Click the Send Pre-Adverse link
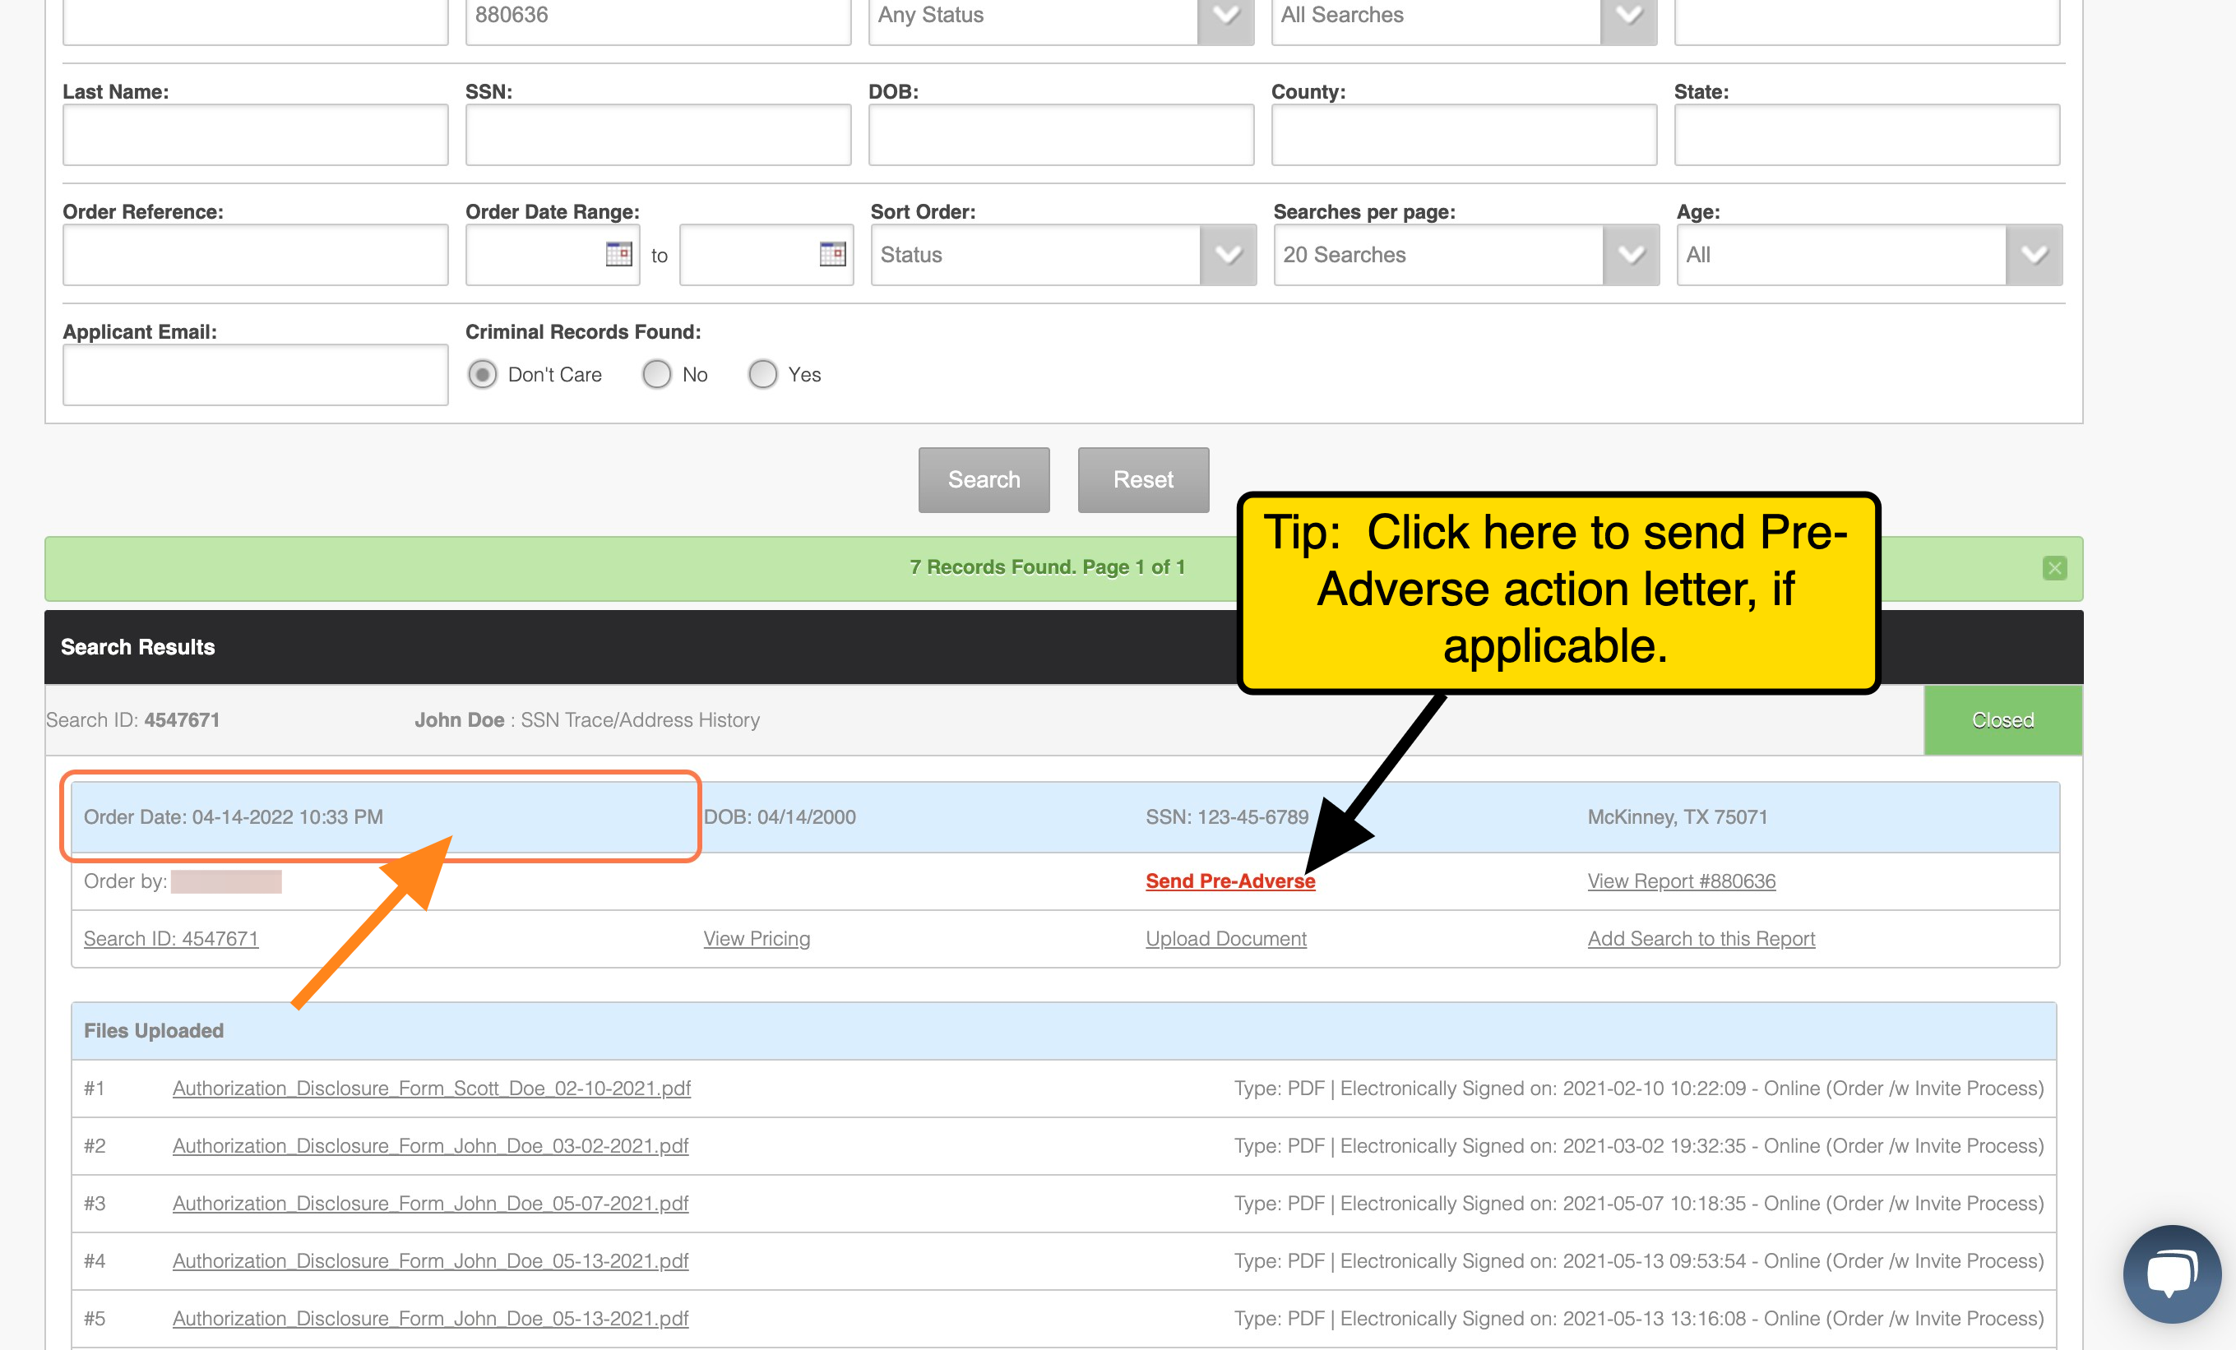 point(1230,881)
